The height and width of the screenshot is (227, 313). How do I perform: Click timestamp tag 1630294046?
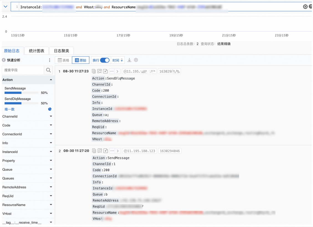170,151
